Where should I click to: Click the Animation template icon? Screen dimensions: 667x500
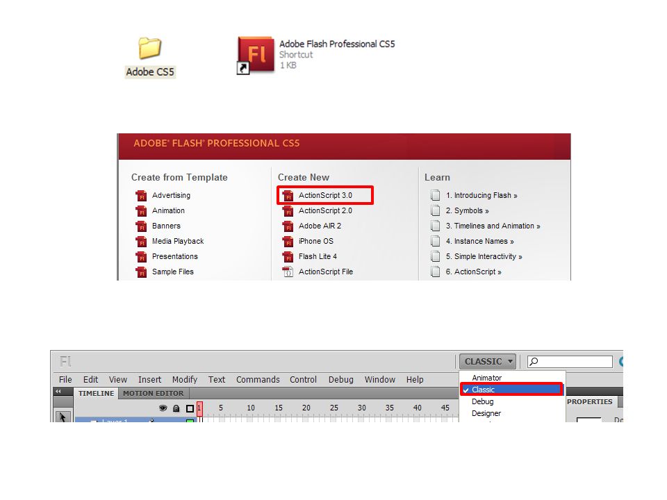pos(141,211)
